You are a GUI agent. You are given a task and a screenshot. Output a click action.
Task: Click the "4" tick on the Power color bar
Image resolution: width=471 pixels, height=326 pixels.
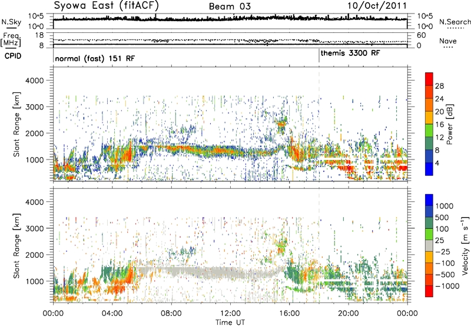[x=437, y=164]
